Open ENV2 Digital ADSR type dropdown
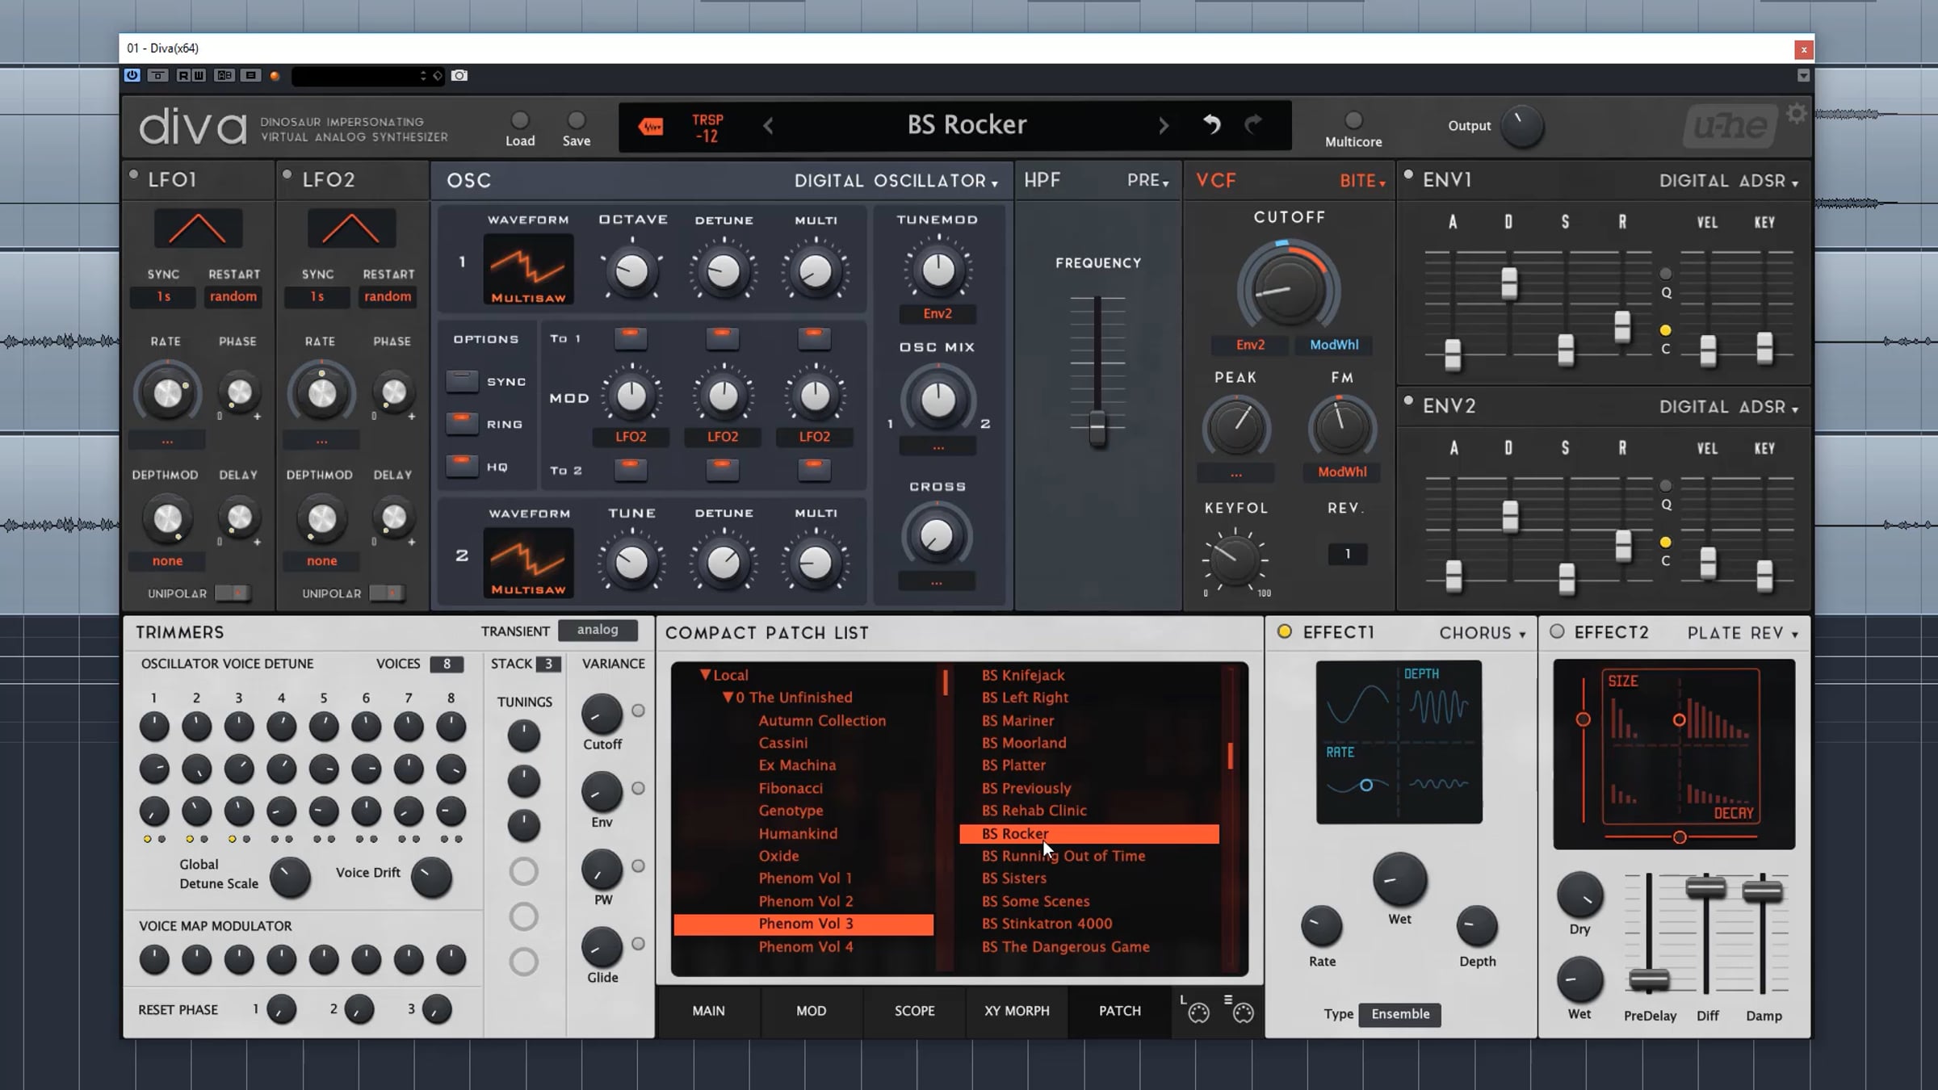The image size is (1938, 1090). point(1728,407)
